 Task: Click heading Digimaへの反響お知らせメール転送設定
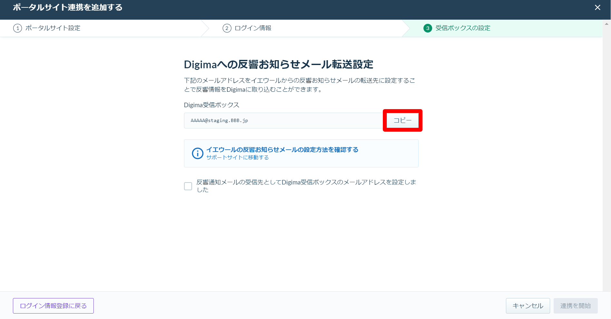click(x=278, y=64)
